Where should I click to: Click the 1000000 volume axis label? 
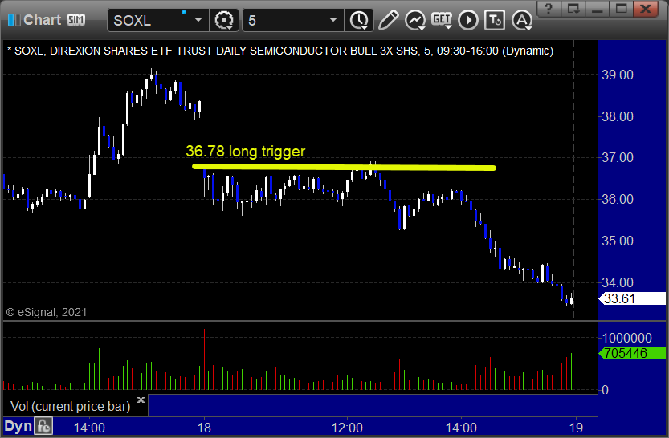tap(626, 338)
